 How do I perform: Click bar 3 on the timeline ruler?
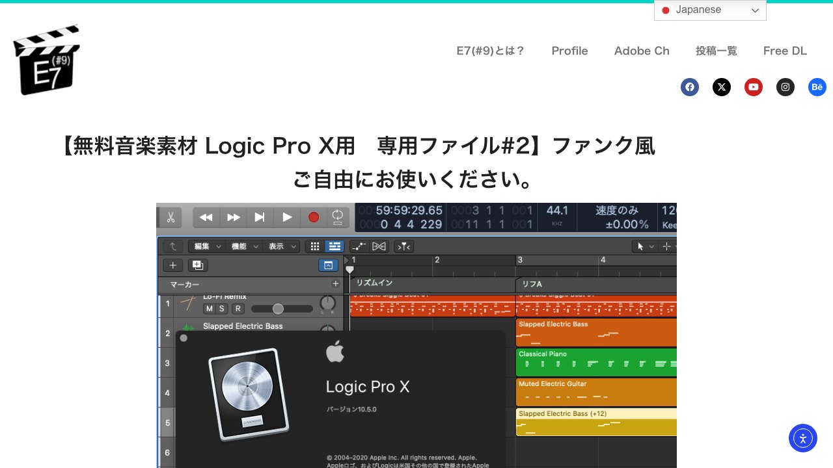point(520,260)
